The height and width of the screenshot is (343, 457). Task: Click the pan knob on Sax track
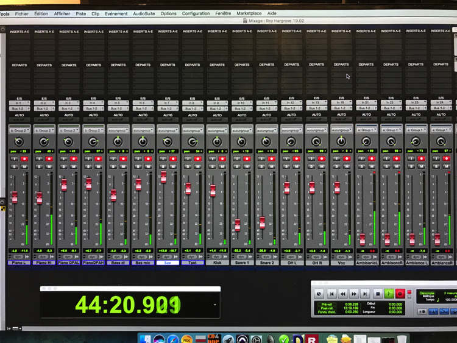tap(167, 141)
